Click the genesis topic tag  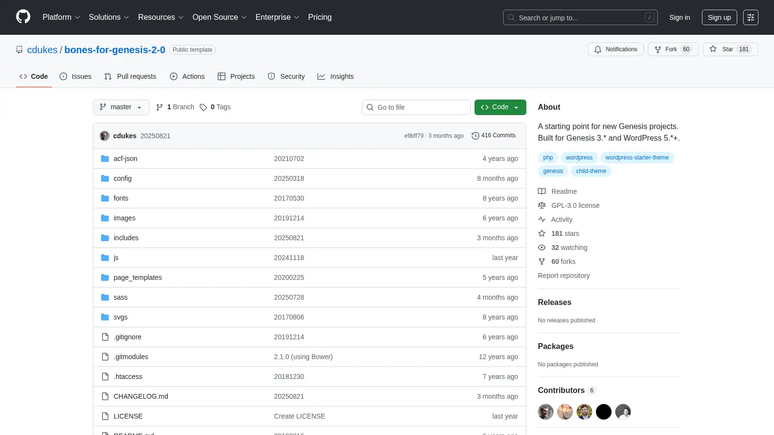(x=553, y=171)
